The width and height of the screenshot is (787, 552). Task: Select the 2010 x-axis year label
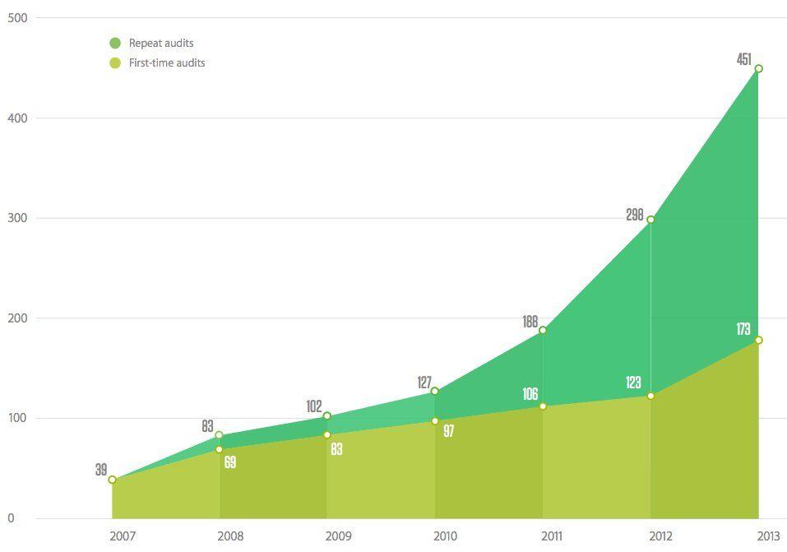(x=445, y=536)
